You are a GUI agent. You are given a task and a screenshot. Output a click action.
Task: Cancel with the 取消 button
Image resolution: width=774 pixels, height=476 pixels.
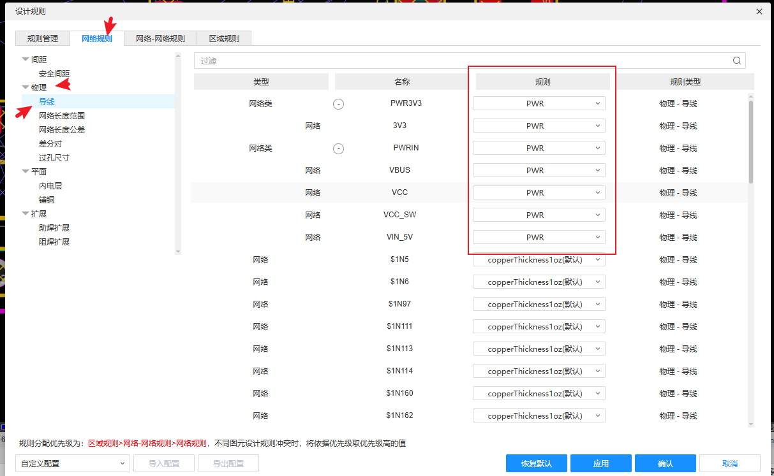[x=730, y=463]
